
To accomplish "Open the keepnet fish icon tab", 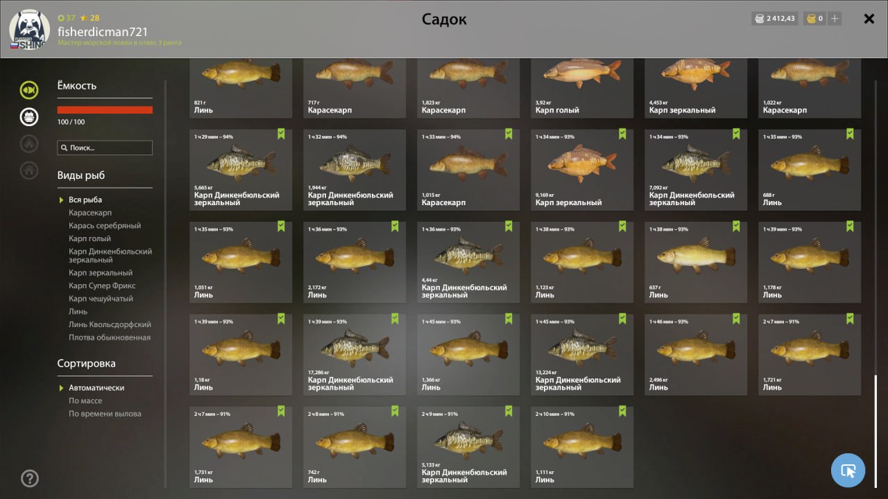I will point(29,89).
